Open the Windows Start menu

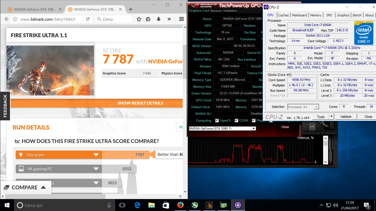7,205
